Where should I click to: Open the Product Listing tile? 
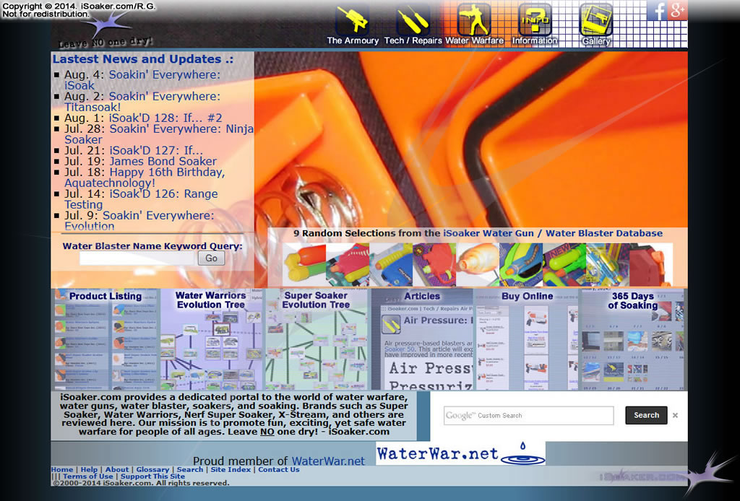click(106, 339)
